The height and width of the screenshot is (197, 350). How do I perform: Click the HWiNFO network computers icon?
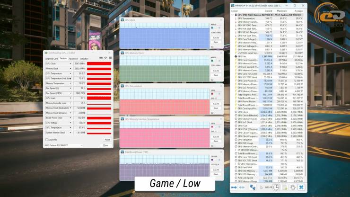252,188
